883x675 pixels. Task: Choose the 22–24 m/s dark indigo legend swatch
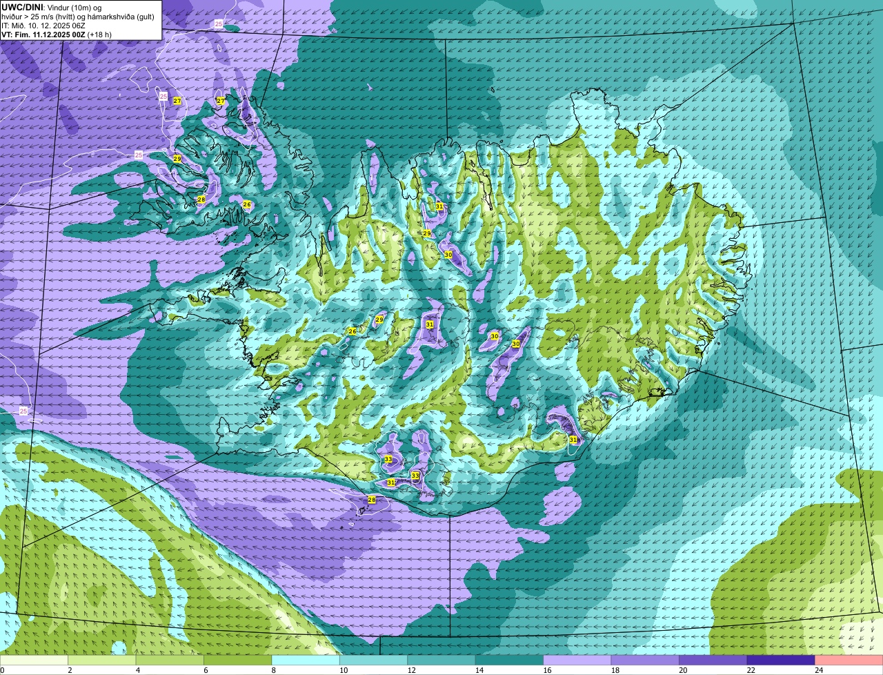pyautogui.click(x=780, y=661)
